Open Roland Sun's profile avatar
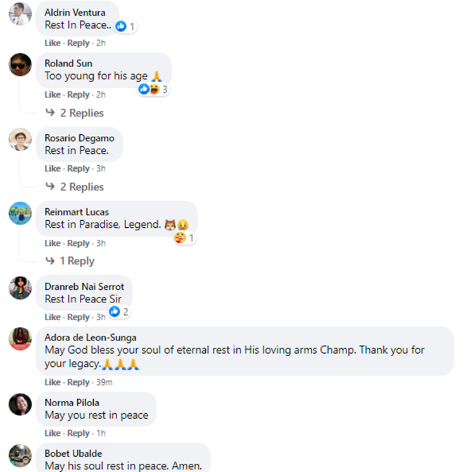Screen dimensions: 475x472 pos(20,65)
